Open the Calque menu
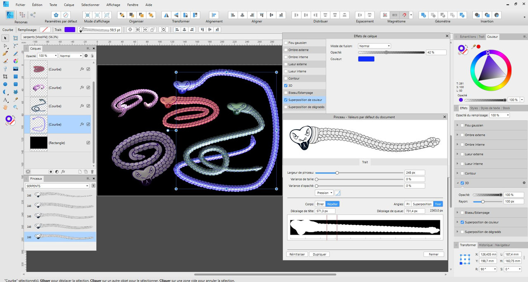 (x=69, y=5)
